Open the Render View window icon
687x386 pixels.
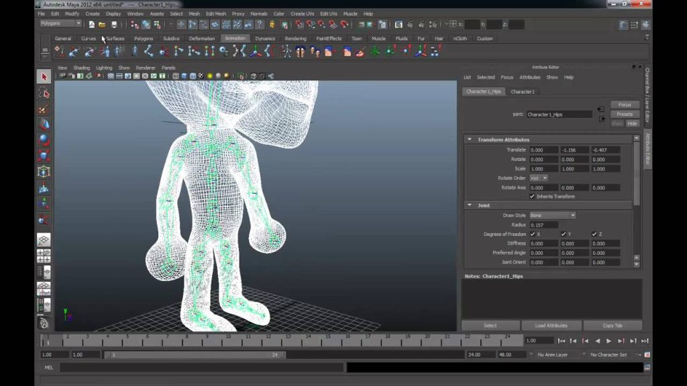399,25
